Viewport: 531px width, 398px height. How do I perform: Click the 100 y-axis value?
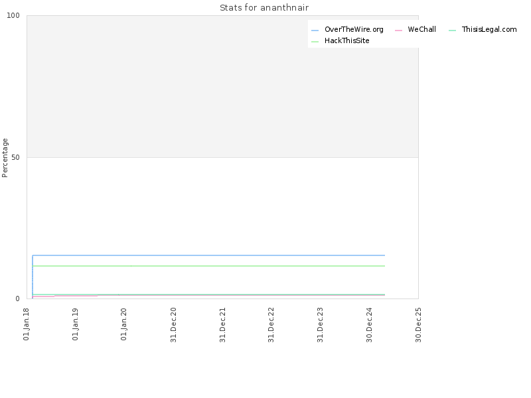[x=13, y=15]
